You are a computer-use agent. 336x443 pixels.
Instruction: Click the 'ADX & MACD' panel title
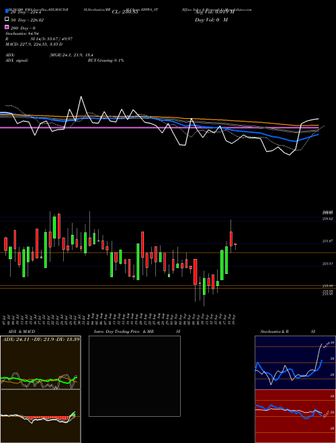point(22,332)
